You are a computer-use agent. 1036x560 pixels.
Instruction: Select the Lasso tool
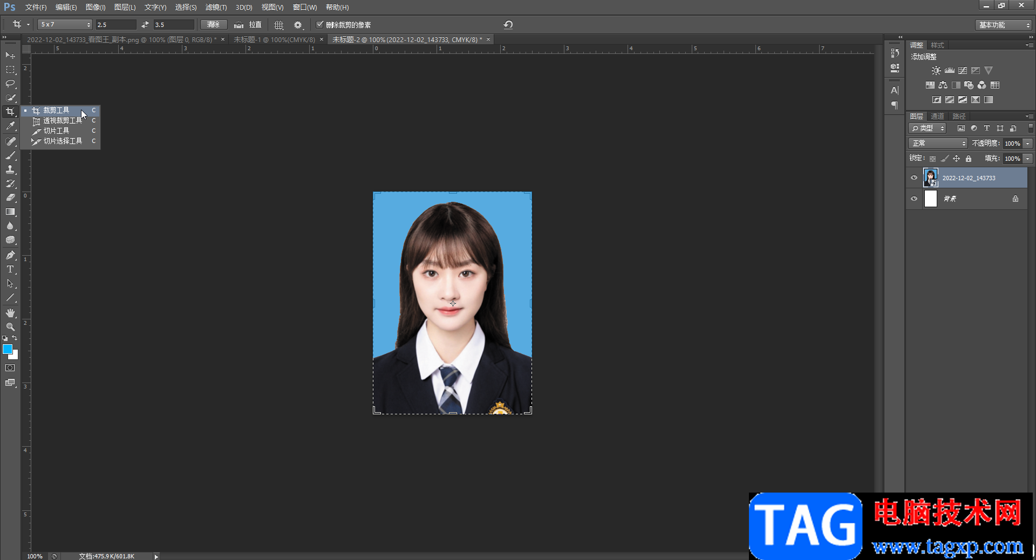tap(10, 84)
